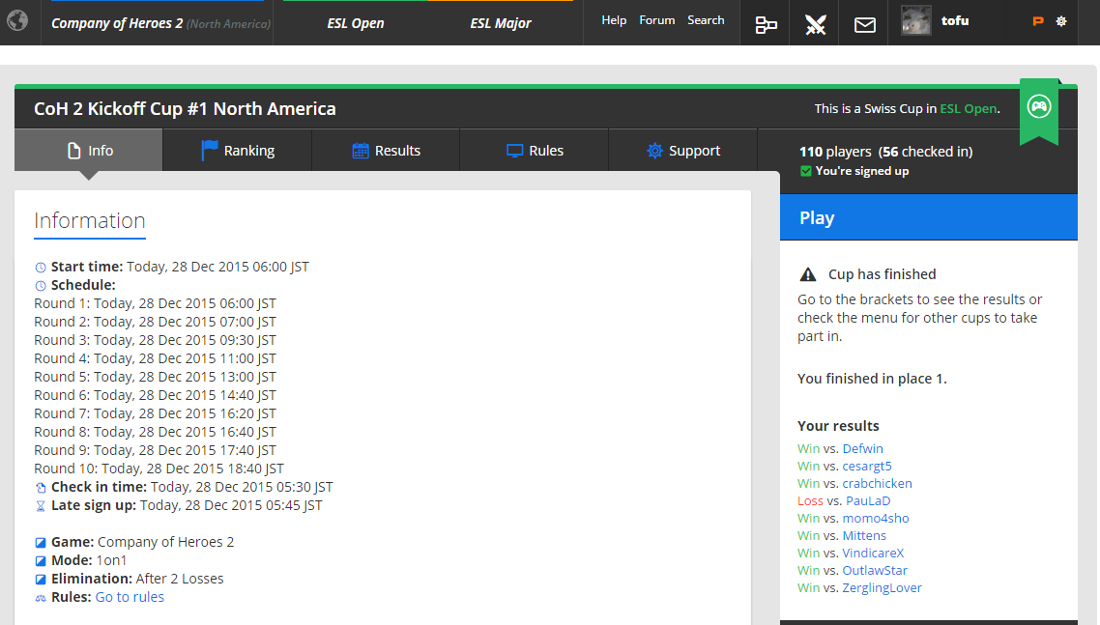The width and height of the screenshot is (1100, 625).
Task: Click the orange P premium icon
Action: click(1038, 21)
